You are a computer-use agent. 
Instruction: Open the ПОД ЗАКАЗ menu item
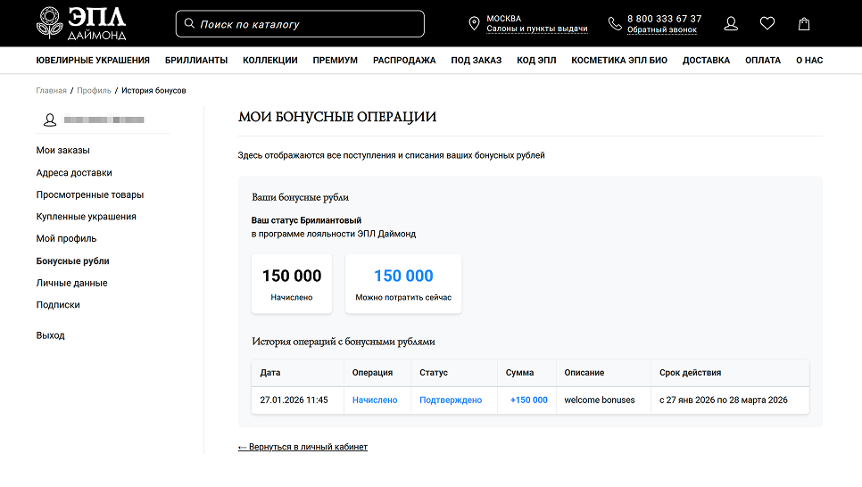(477, 61)
